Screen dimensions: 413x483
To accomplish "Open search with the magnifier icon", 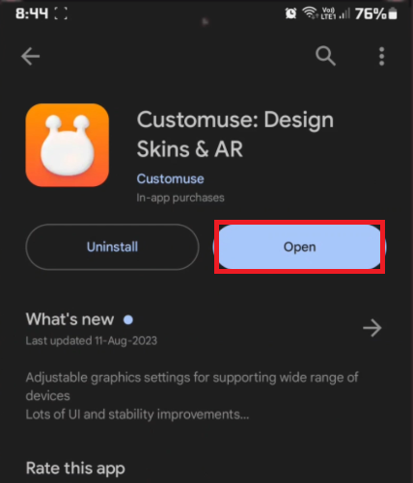I will click(325, 56).
